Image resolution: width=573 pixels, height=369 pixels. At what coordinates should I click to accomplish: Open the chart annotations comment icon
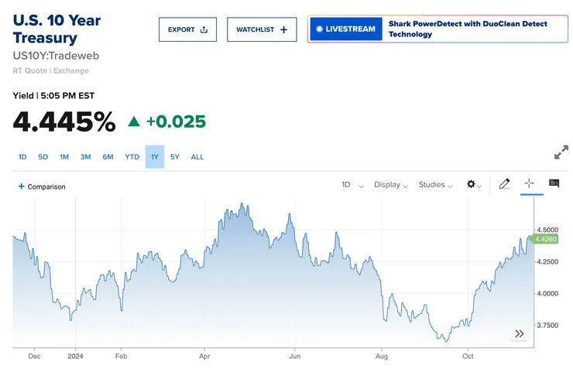554,184
